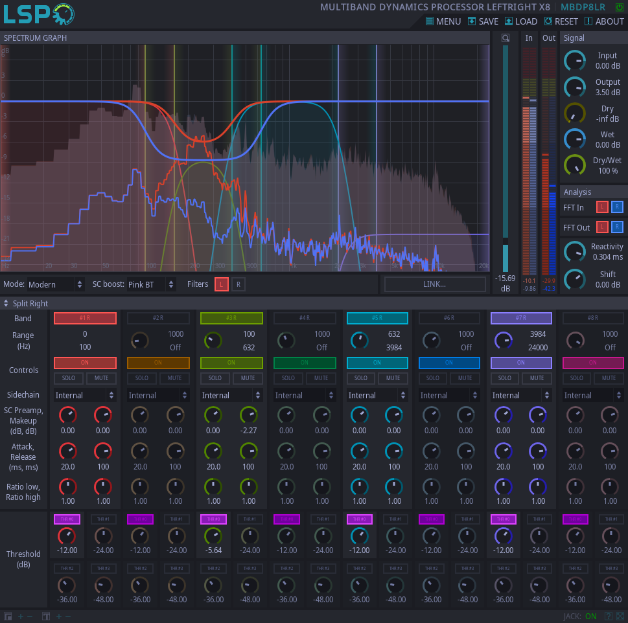628x623 pixels.
Task: Open band #1R Sidechain Internal dropdown
Action: (85, 395)
